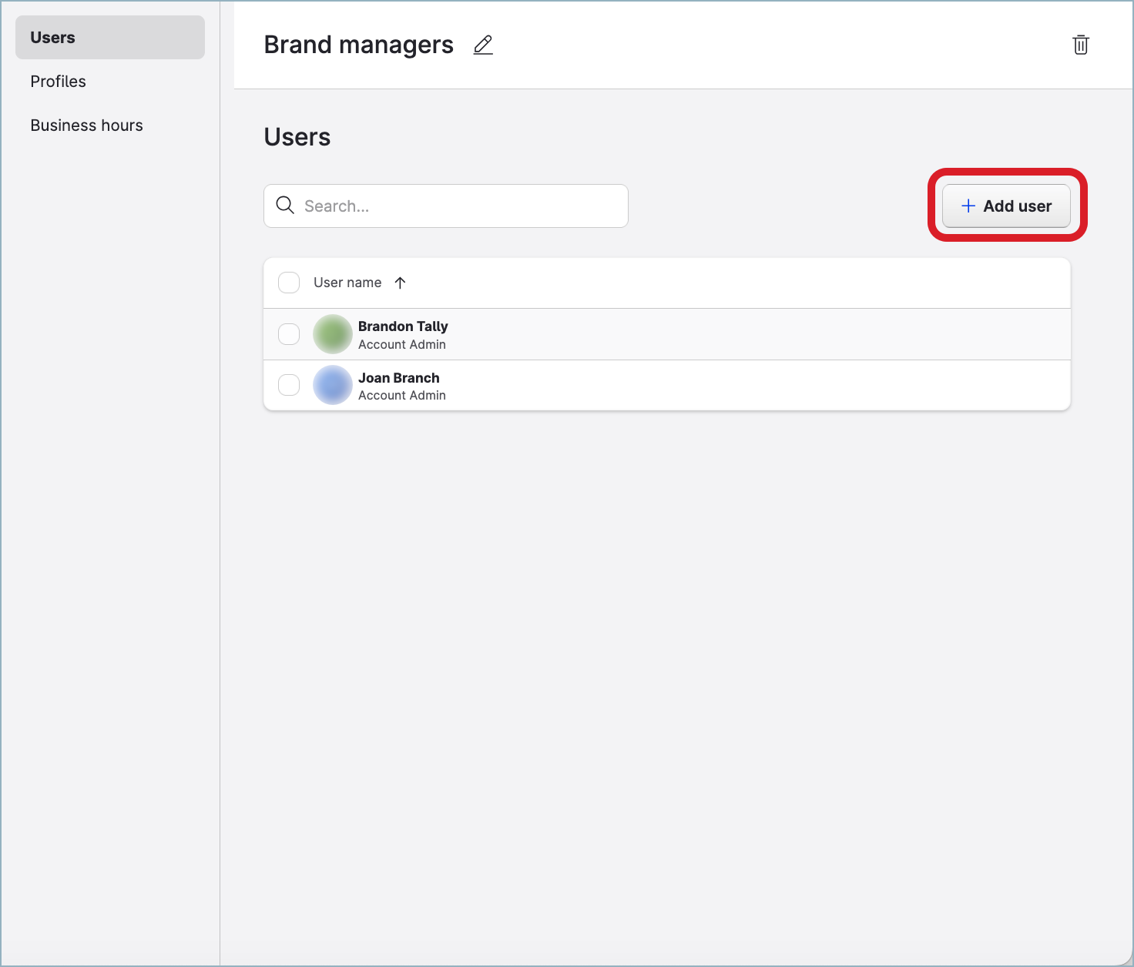
Task: Select Joan Branch's checkbox
Action: click(x=289, y=385)
